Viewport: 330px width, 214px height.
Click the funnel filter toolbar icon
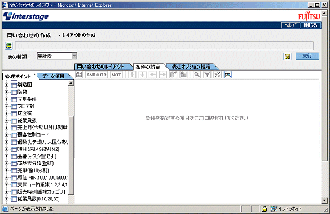click(x=207, y=75)
